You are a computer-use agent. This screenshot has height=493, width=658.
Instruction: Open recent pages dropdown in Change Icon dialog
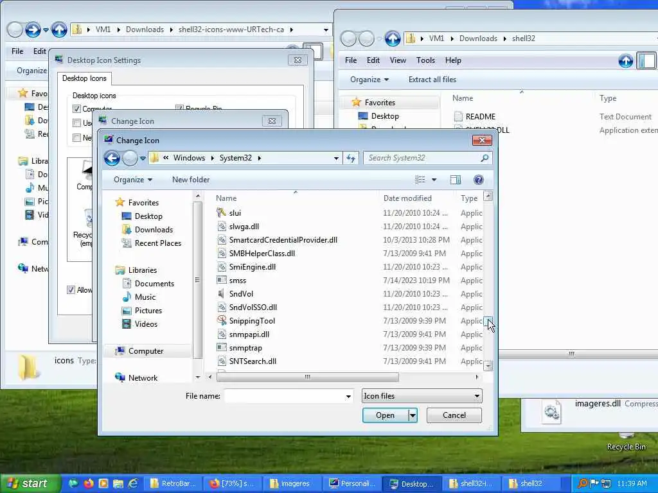[143, 159]
